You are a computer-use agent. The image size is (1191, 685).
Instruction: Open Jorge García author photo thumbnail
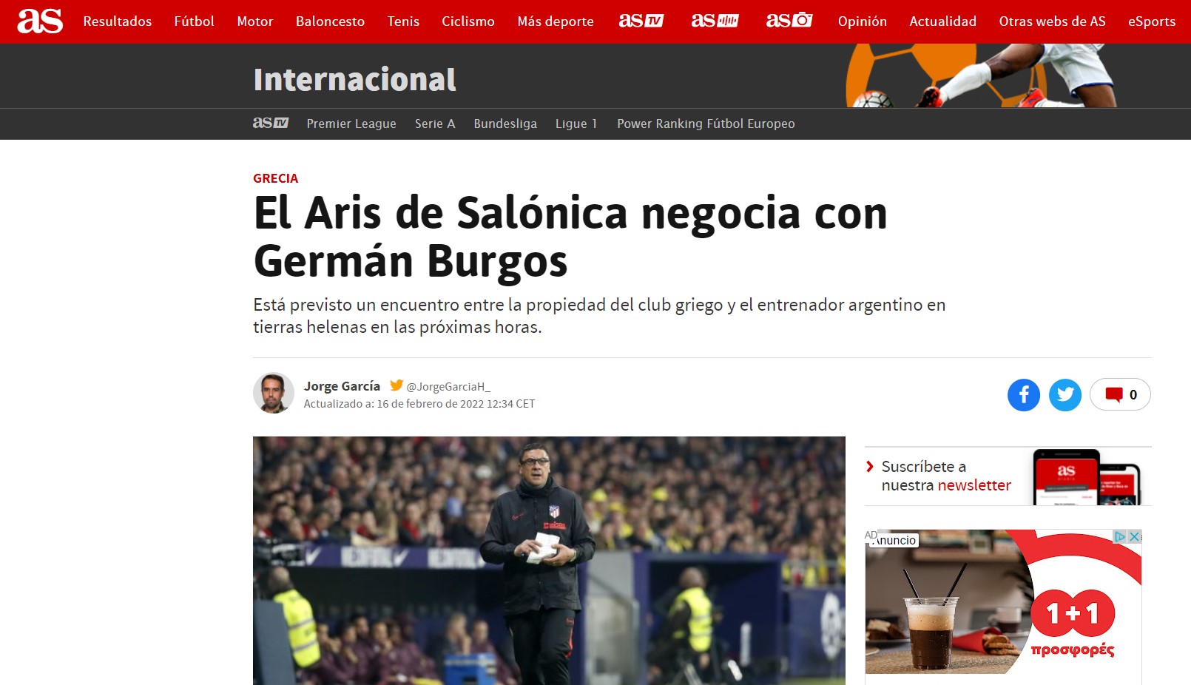point(274,393)
